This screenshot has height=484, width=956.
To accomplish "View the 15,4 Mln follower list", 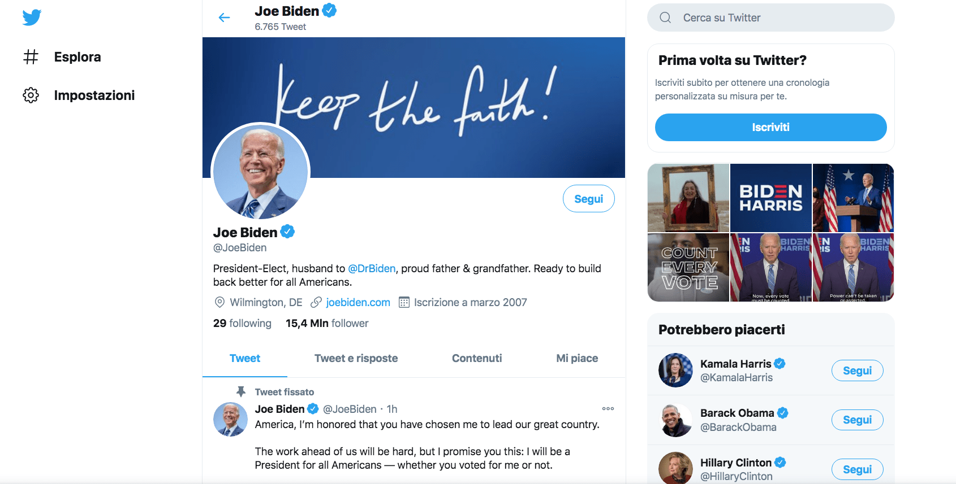I will tap(327, 323).
